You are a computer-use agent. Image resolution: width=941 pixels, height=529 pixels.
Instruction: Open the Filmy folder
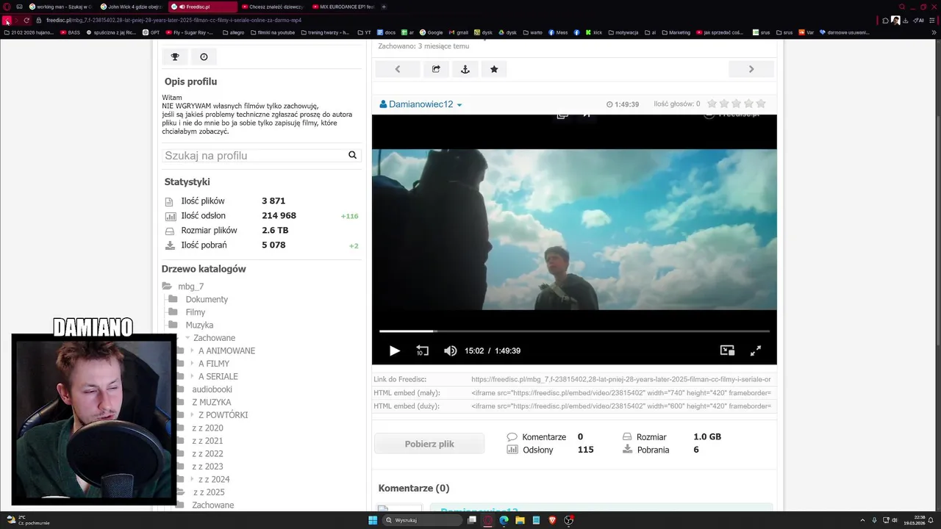(x=195, y=312)
